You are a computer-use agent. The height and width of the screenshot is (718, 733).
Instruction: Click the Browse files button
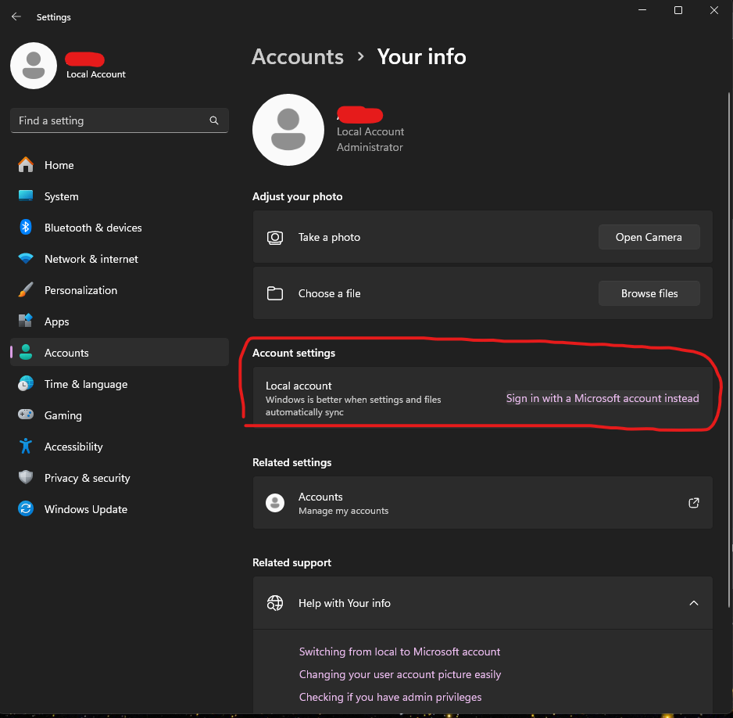click(649, 293)
